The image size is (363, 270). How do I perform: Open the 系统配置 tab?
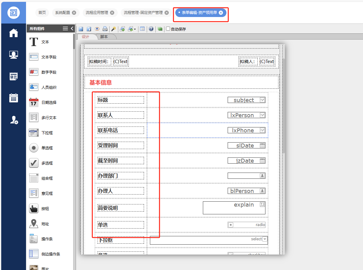pyautogui.click(x=63, y=12)
